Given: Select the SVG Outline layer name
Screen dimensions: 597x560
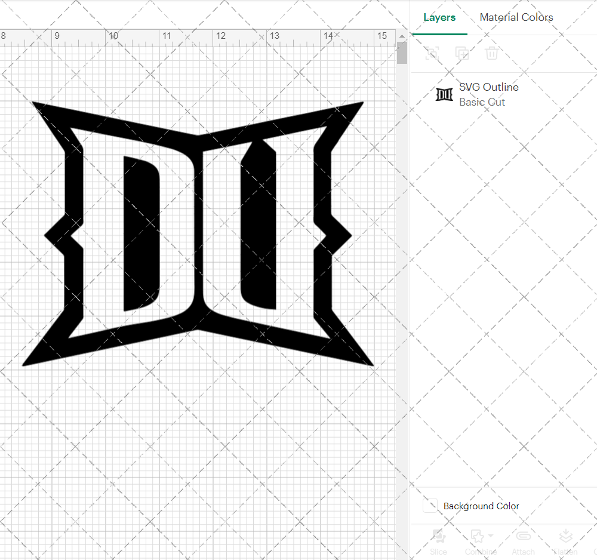Looking at the screenshot, I should pyautogui.click(x=489, y=87).
